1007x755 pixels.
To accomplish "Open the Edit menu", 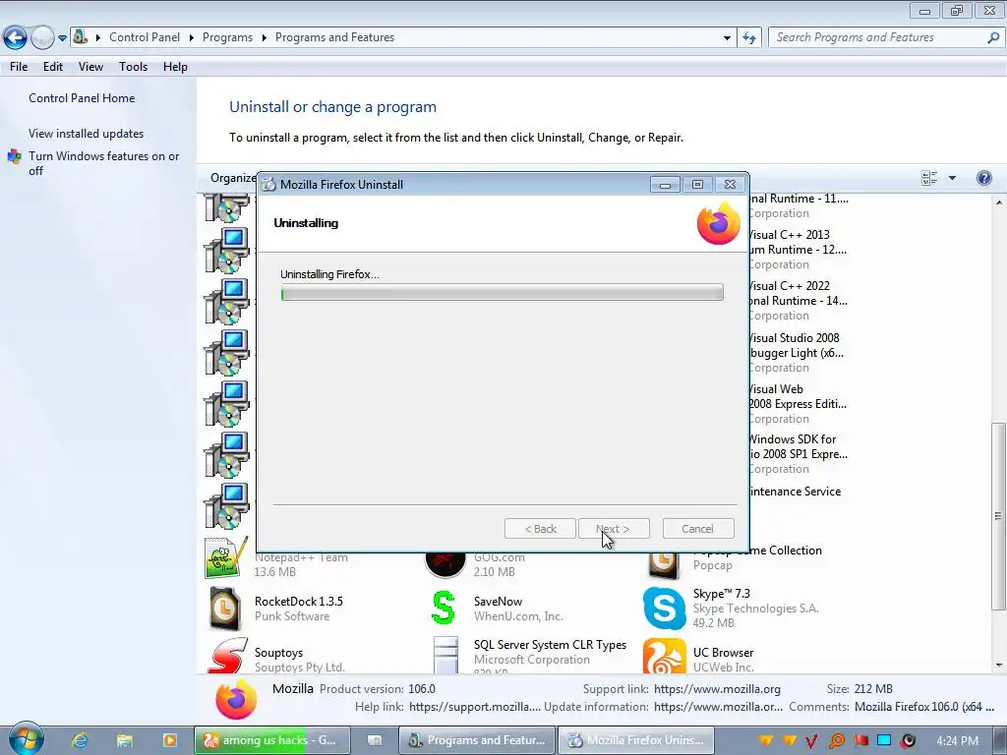I will click(x=53, y=67).
